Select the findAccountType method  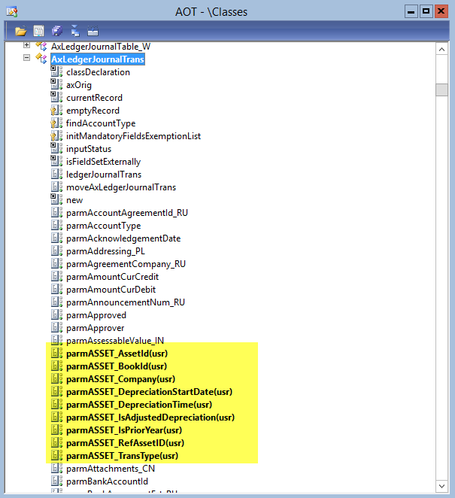(x=101, y=123)
